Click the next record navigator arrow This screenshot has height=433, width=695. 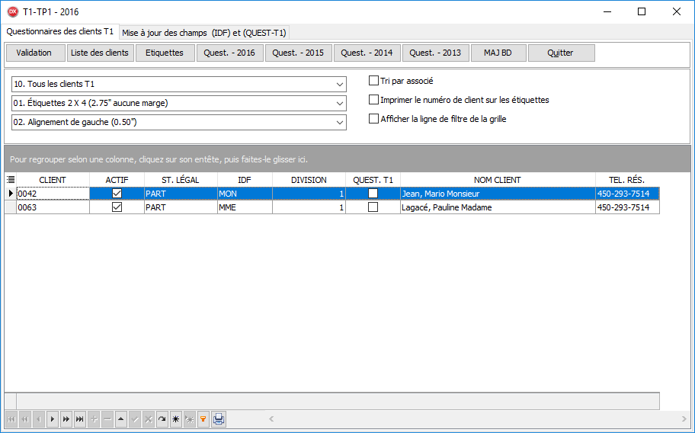[x=53, y=419]
